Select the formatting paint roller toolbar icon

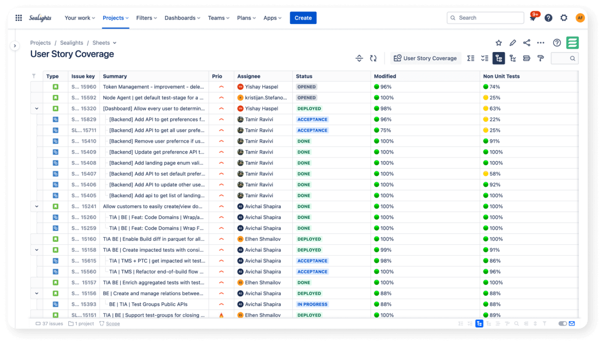coord(540,58)
